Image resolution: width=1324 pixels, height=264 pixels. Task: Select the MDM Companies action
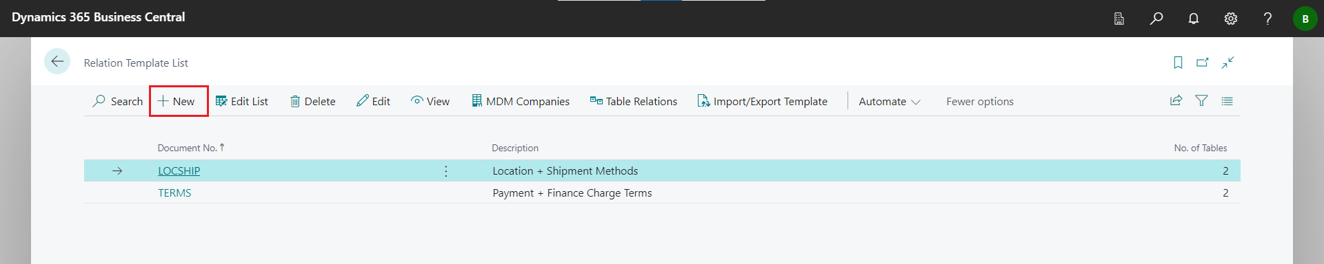click(521, 101)
